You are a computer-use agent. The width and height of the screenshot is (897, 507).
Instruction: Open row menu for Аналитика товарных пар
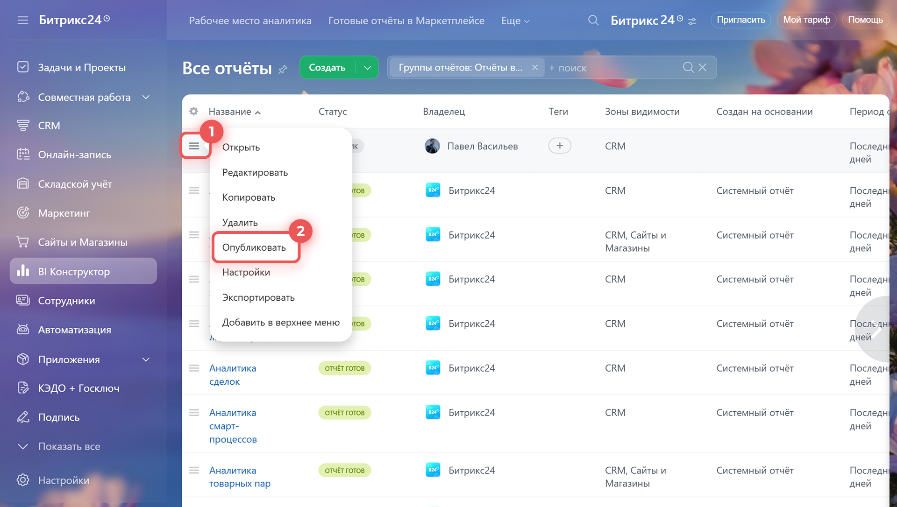pyautogui.click(x=194, y=470)
